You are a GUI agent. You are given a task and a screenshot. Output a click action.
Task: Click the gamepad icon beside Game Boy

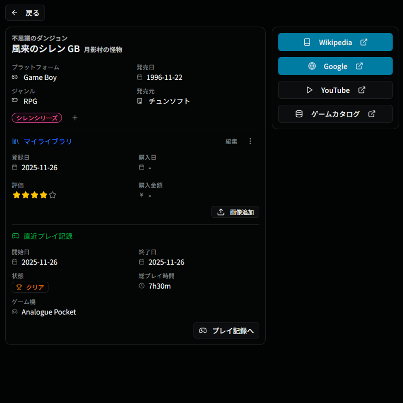(x=15, y=77)
